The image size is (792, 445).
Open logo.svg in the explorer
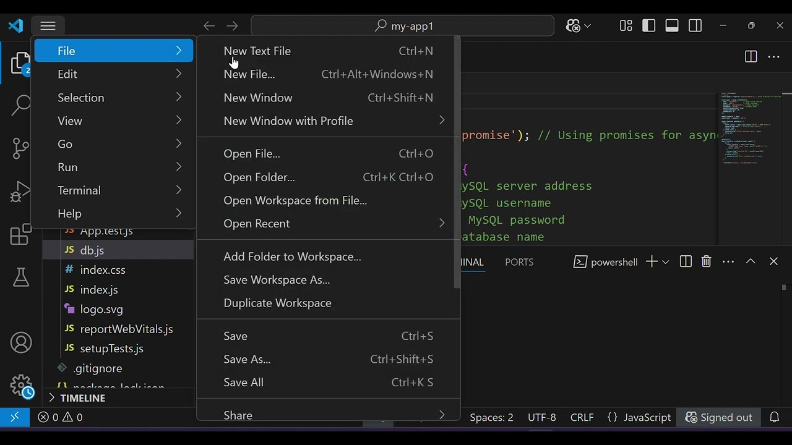[x=118, y=309]
